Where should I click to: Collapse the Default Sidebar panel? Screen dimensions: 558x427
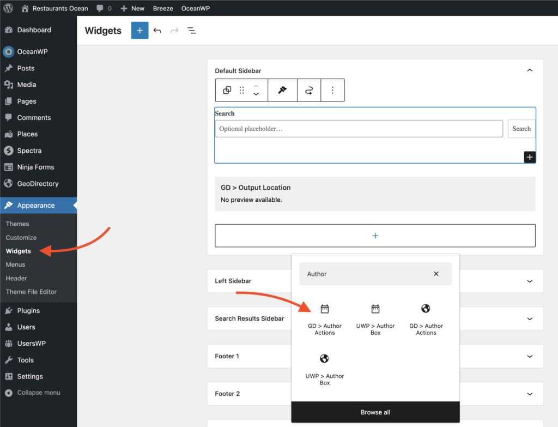530,70
